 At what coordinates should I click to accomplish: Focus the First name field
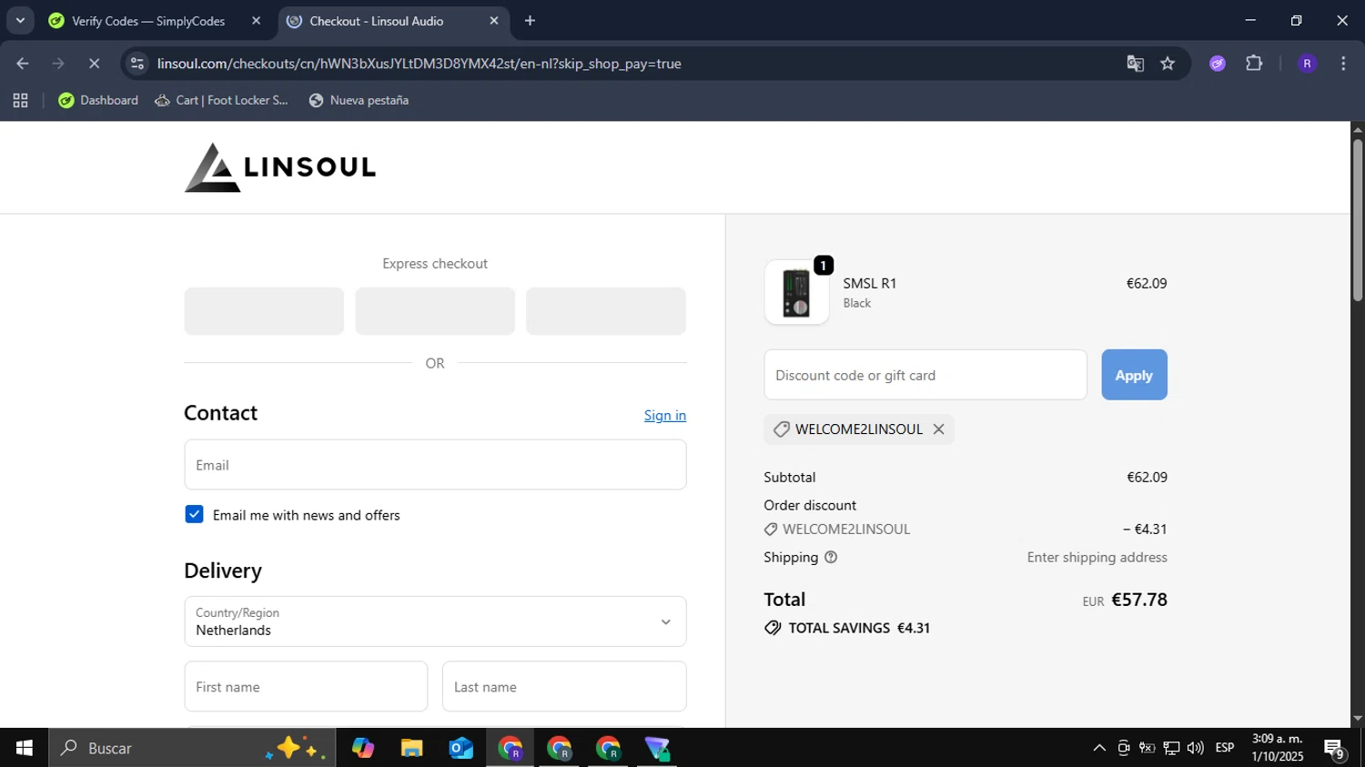(x=306, y=687)
